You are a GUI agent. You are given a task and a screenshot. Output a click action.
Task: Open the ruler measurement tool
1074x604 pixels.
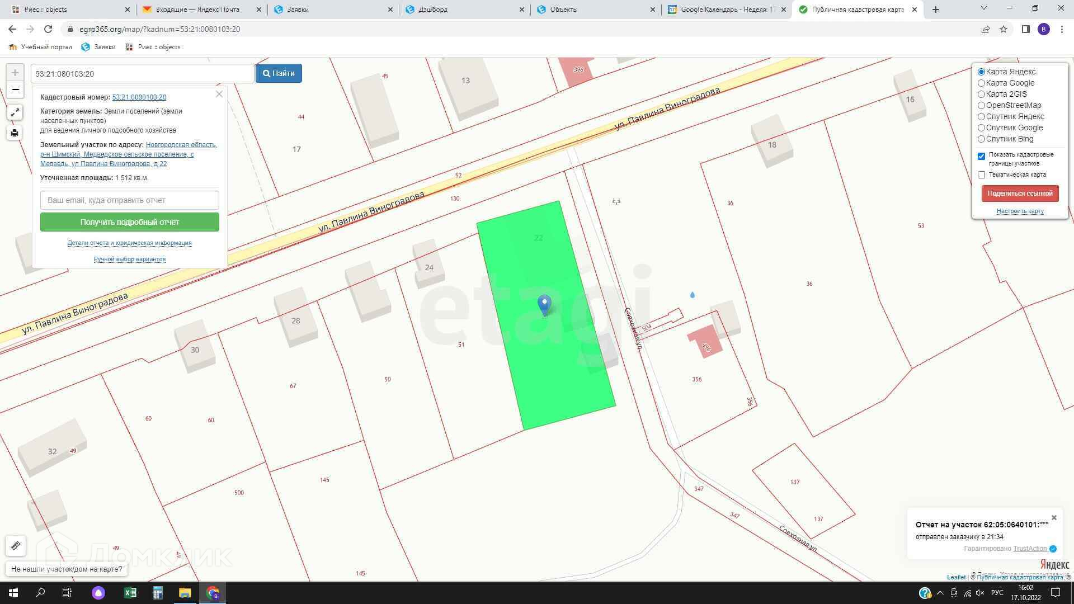pos(16,545)
